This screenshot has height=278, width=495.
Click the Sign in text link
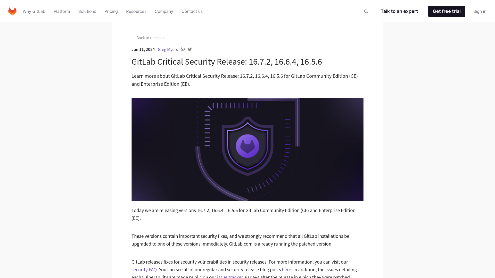tap(480, 11)
